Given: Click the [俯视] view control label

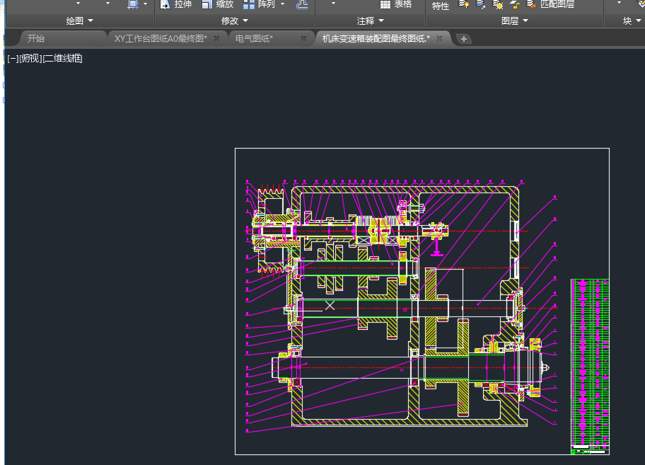Looking at the screenshot, I should (x=30, y=59).
